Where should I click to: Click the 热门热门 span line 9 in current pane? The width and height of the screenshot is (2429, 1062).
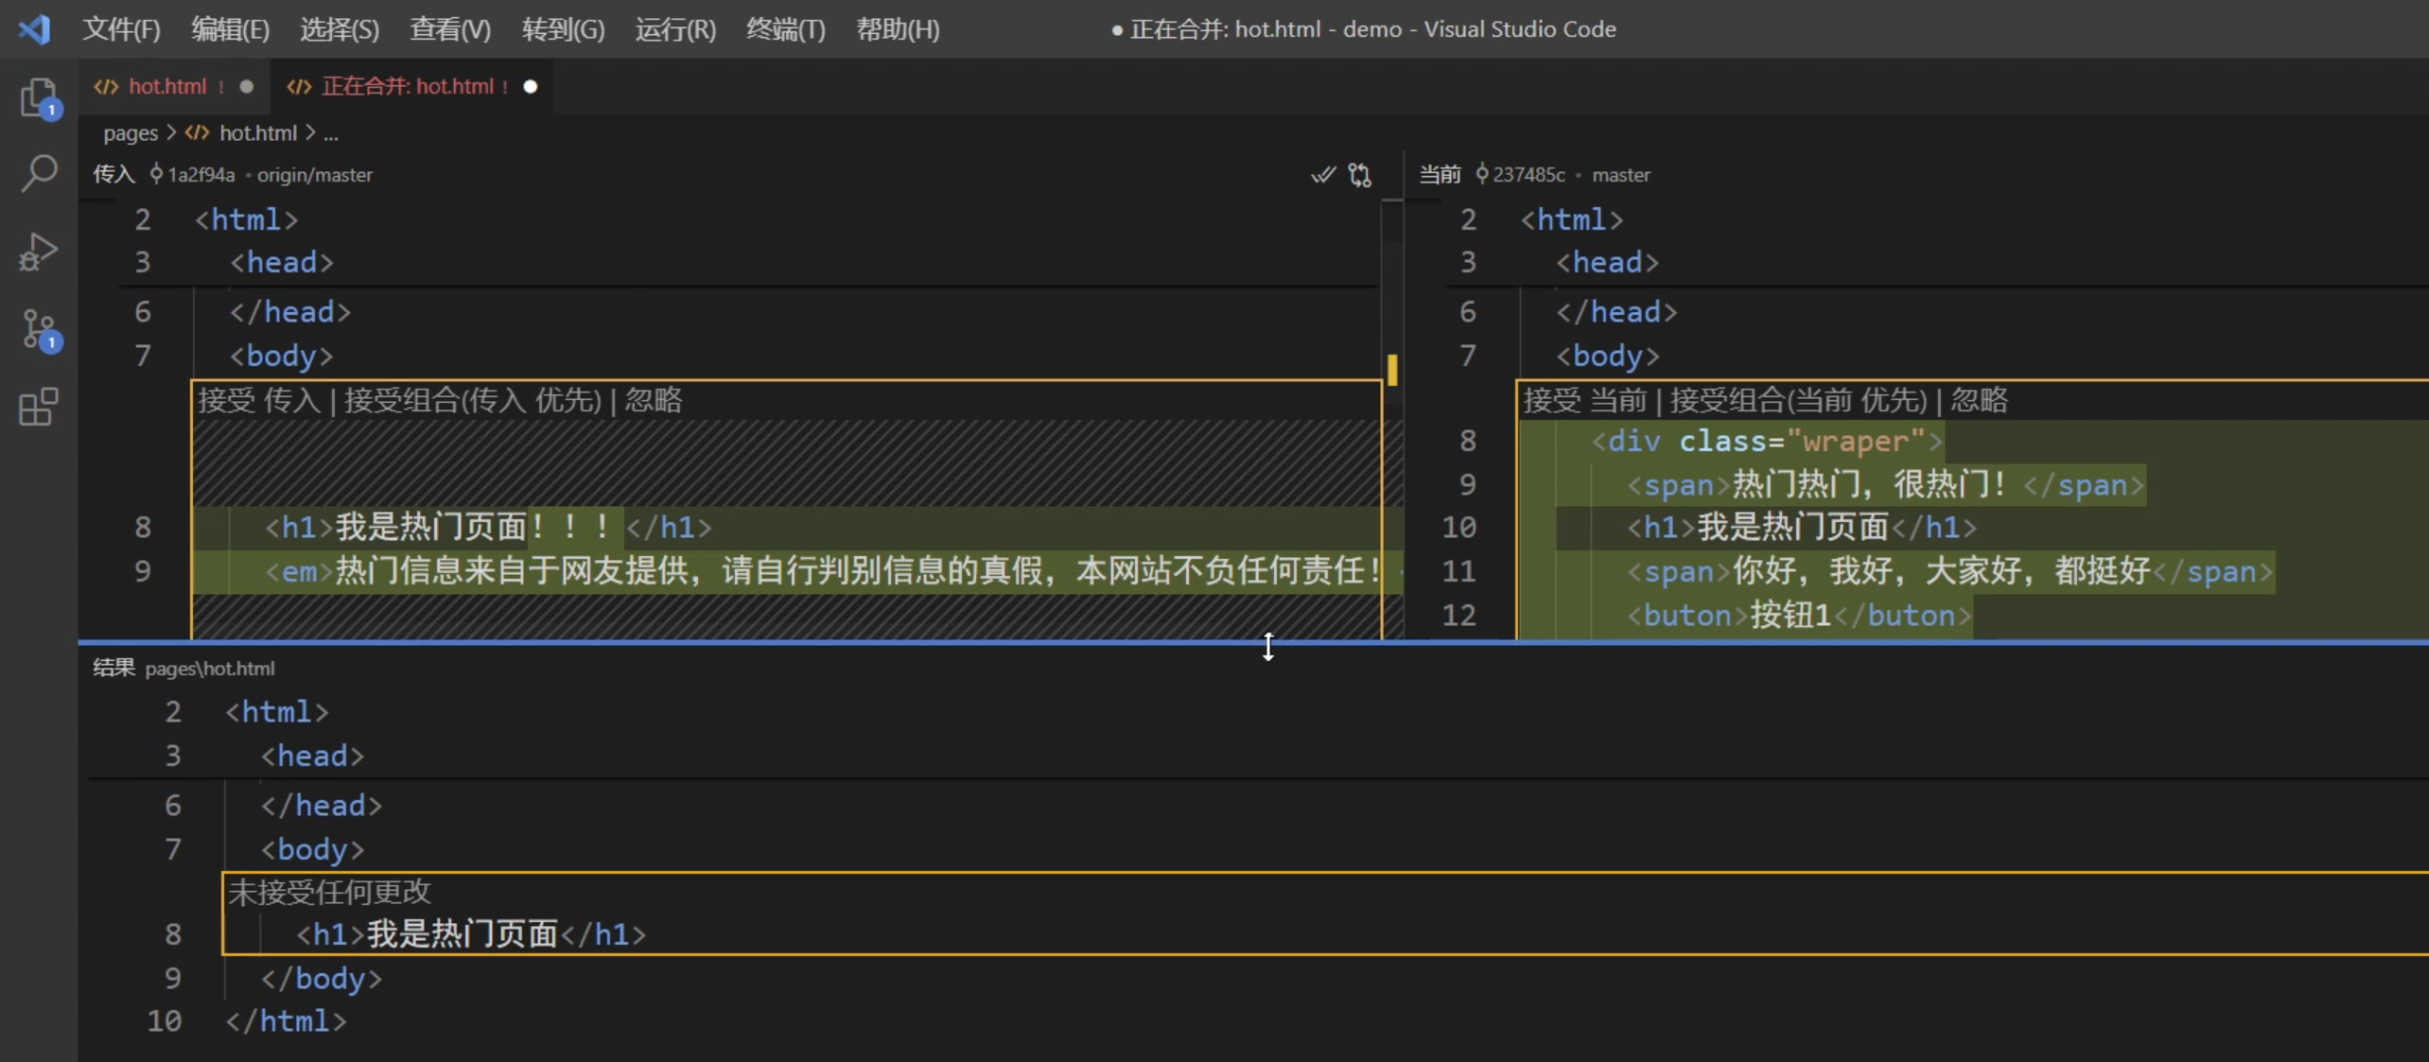[x=1886, y=485]
